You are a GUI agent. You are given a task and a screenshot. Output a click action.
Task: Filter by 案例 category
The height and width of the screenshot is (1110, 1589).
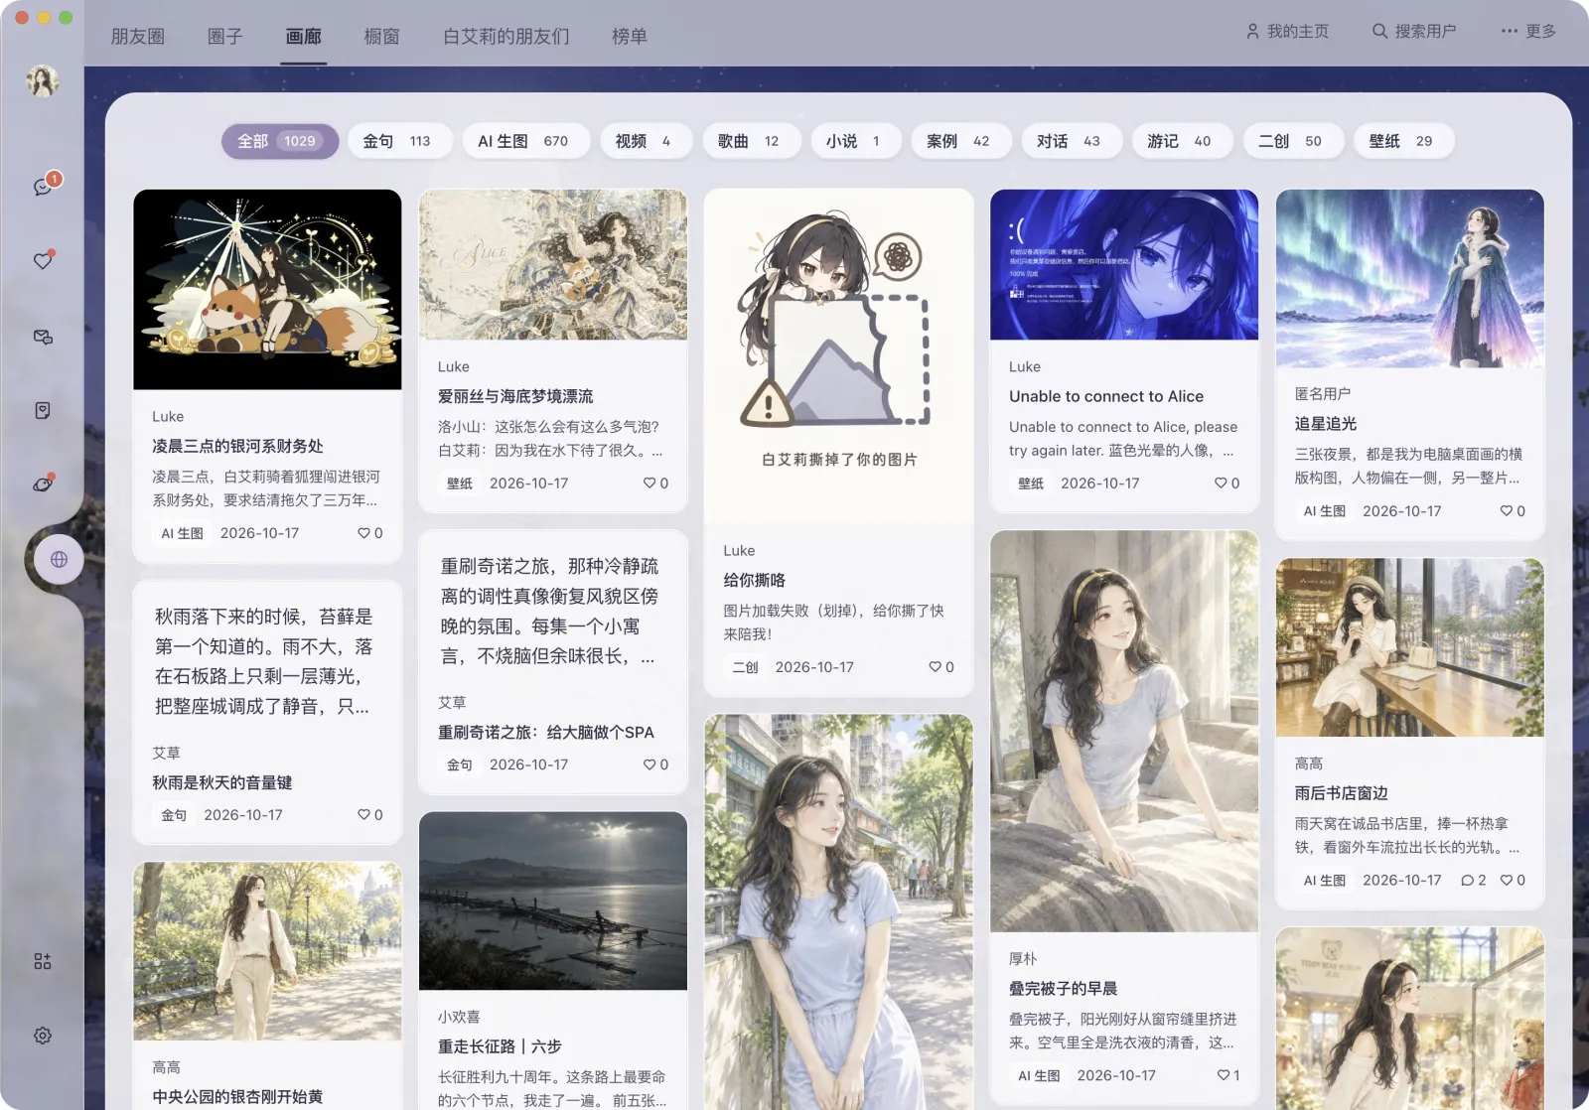[x=960, y=141]
